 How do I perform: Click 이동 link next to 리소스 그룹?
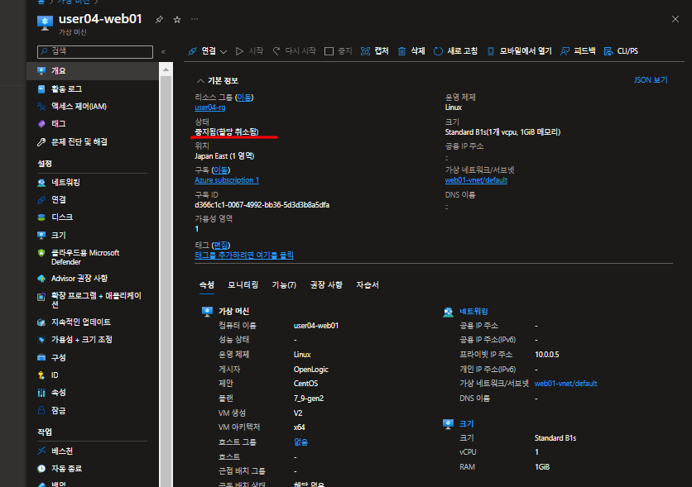(x=243, y=98)
